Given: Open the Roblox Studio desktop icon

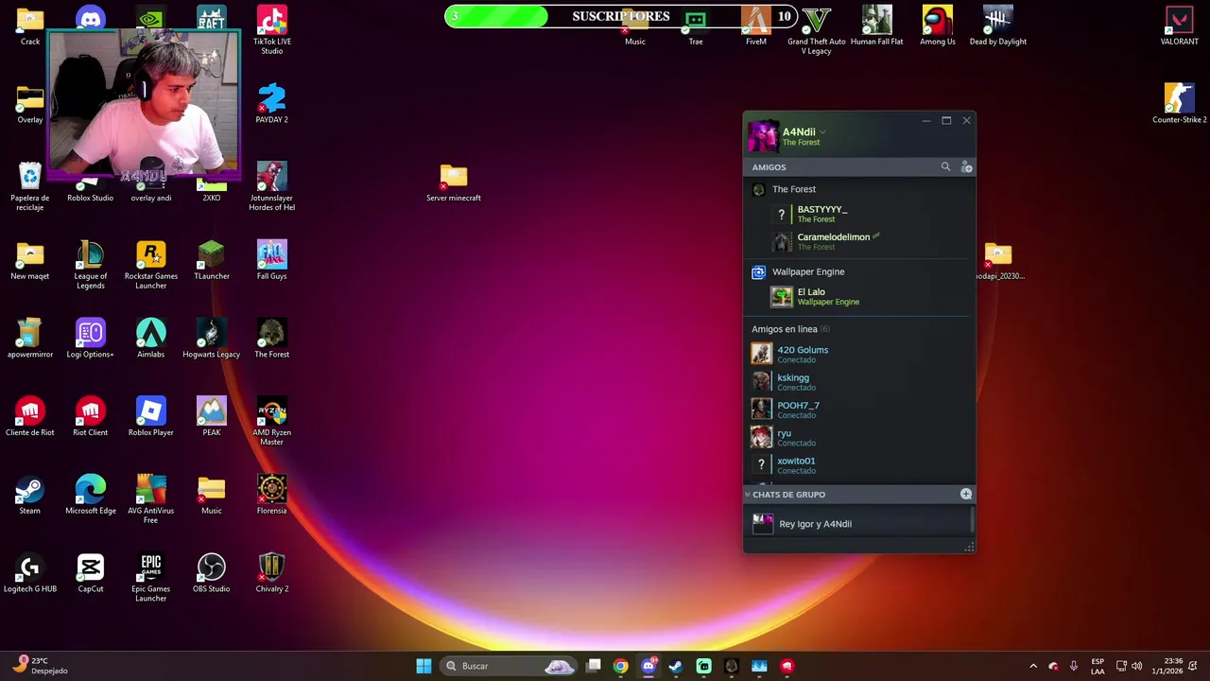Looking at the screenshot, I should pyautogui.click(x=90, y=189).
